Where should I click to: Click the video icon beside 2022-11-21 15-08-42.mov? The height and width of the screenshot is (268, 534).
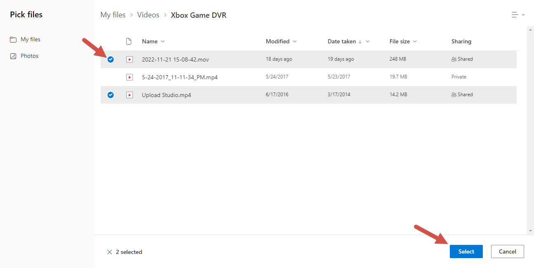[x=130, y=59]
